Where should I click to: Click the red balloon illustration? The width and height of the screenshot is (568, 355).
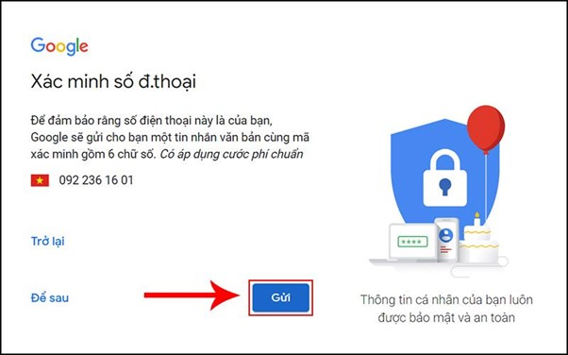click(x=486, y=128)
